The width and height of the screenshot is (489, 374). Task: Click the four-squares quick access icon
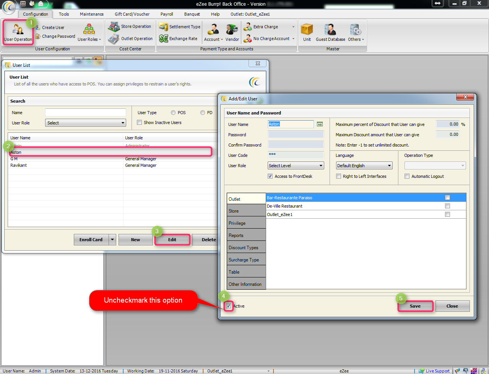pyautogui.click(x=23, y=3)
